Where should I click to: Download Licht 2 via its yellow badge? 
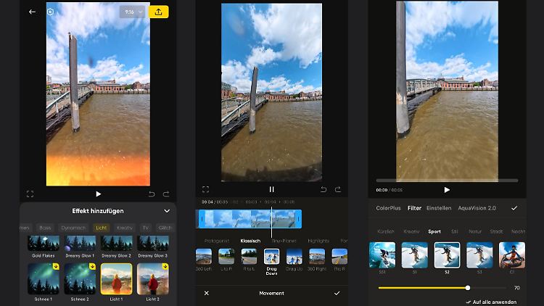[165, 266]
